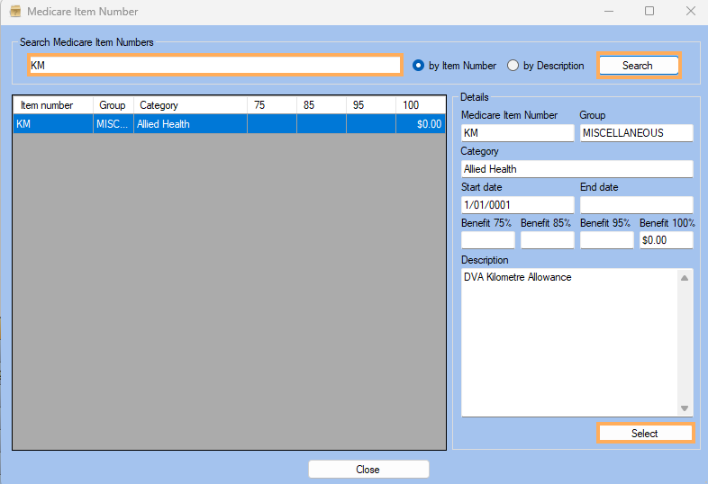This screenshot has height=484, width=708.
Task: Click the 100 column header
Action: 421,105
